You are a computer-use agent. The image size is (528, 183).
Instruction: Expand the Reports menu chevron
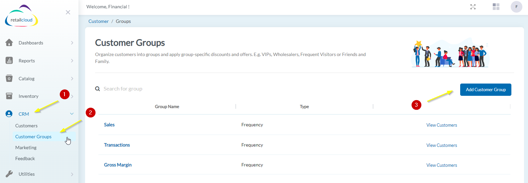click(x=72, y=61)
